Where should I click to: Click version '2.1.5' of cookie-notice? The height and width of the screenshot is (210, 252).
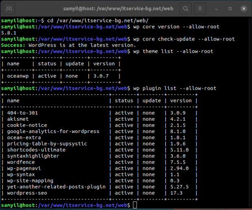click(x=178, y=125)
